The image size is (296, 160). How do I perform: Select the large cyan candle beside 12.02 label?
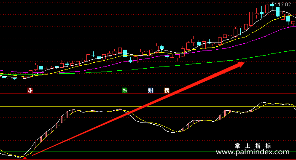(277, 12)
